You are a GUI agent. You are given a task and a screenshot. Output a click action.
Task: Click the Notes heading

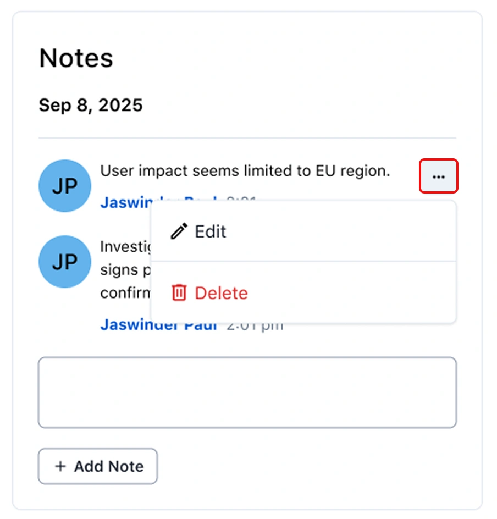point(76,57)
